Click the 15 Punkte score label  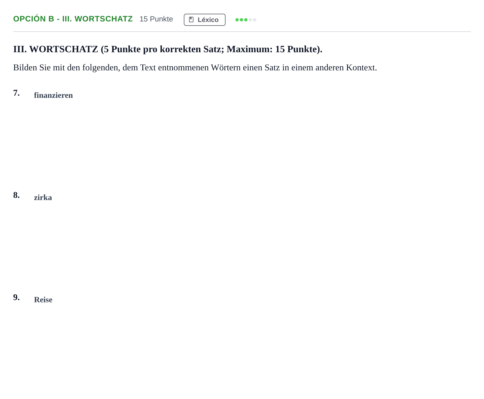[x=156, y=19]
